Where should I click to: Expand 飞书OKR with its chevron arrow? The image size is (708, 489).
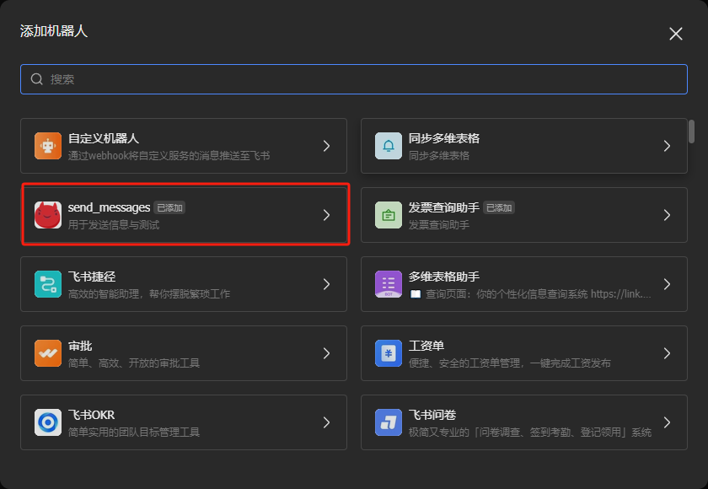point(326,422)
